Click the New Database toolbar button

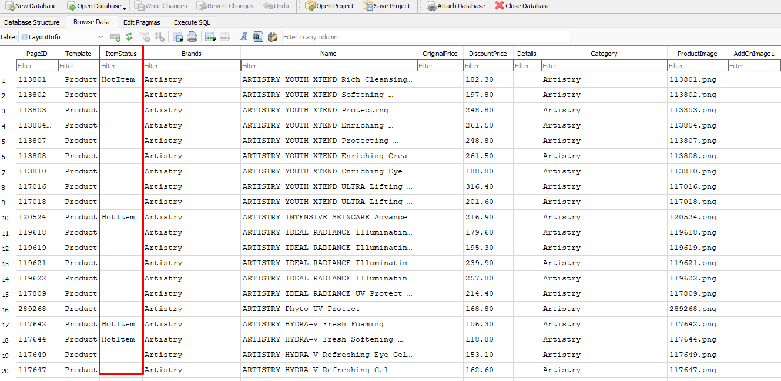pos(31,6)
